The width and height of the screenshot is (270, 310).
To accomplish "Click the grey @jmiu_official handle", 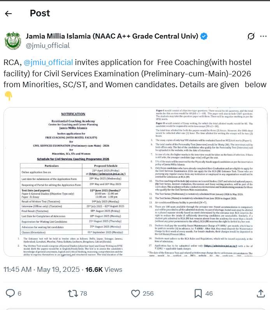I will pyautogui.click(x=47, y=46).
